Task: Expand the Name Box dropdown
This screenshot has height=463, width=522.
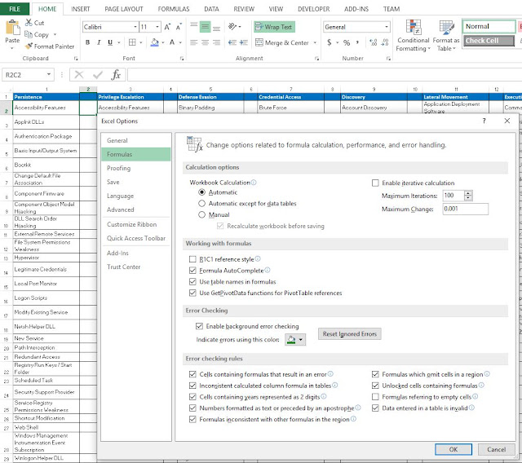Action: click(49, 74)
